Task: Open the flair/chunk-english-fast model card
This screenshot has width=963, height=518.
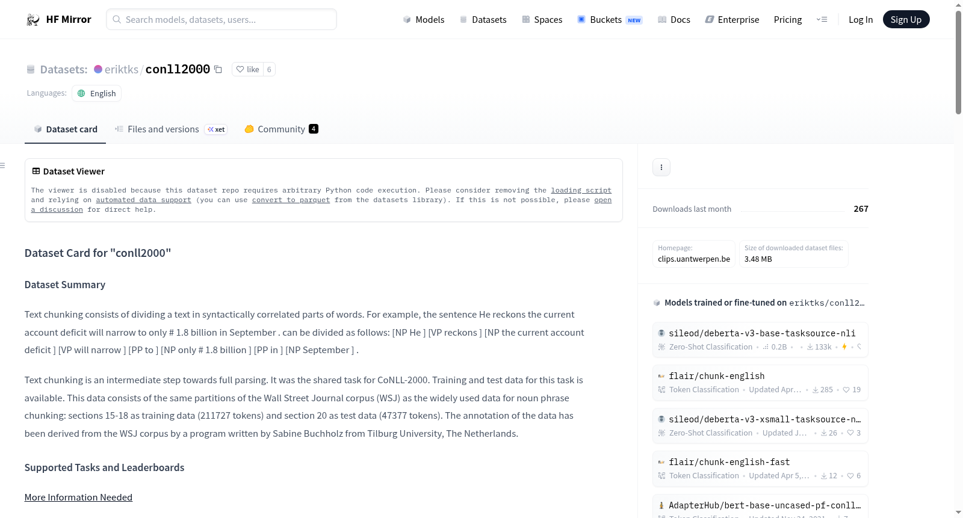Action: 760,469
